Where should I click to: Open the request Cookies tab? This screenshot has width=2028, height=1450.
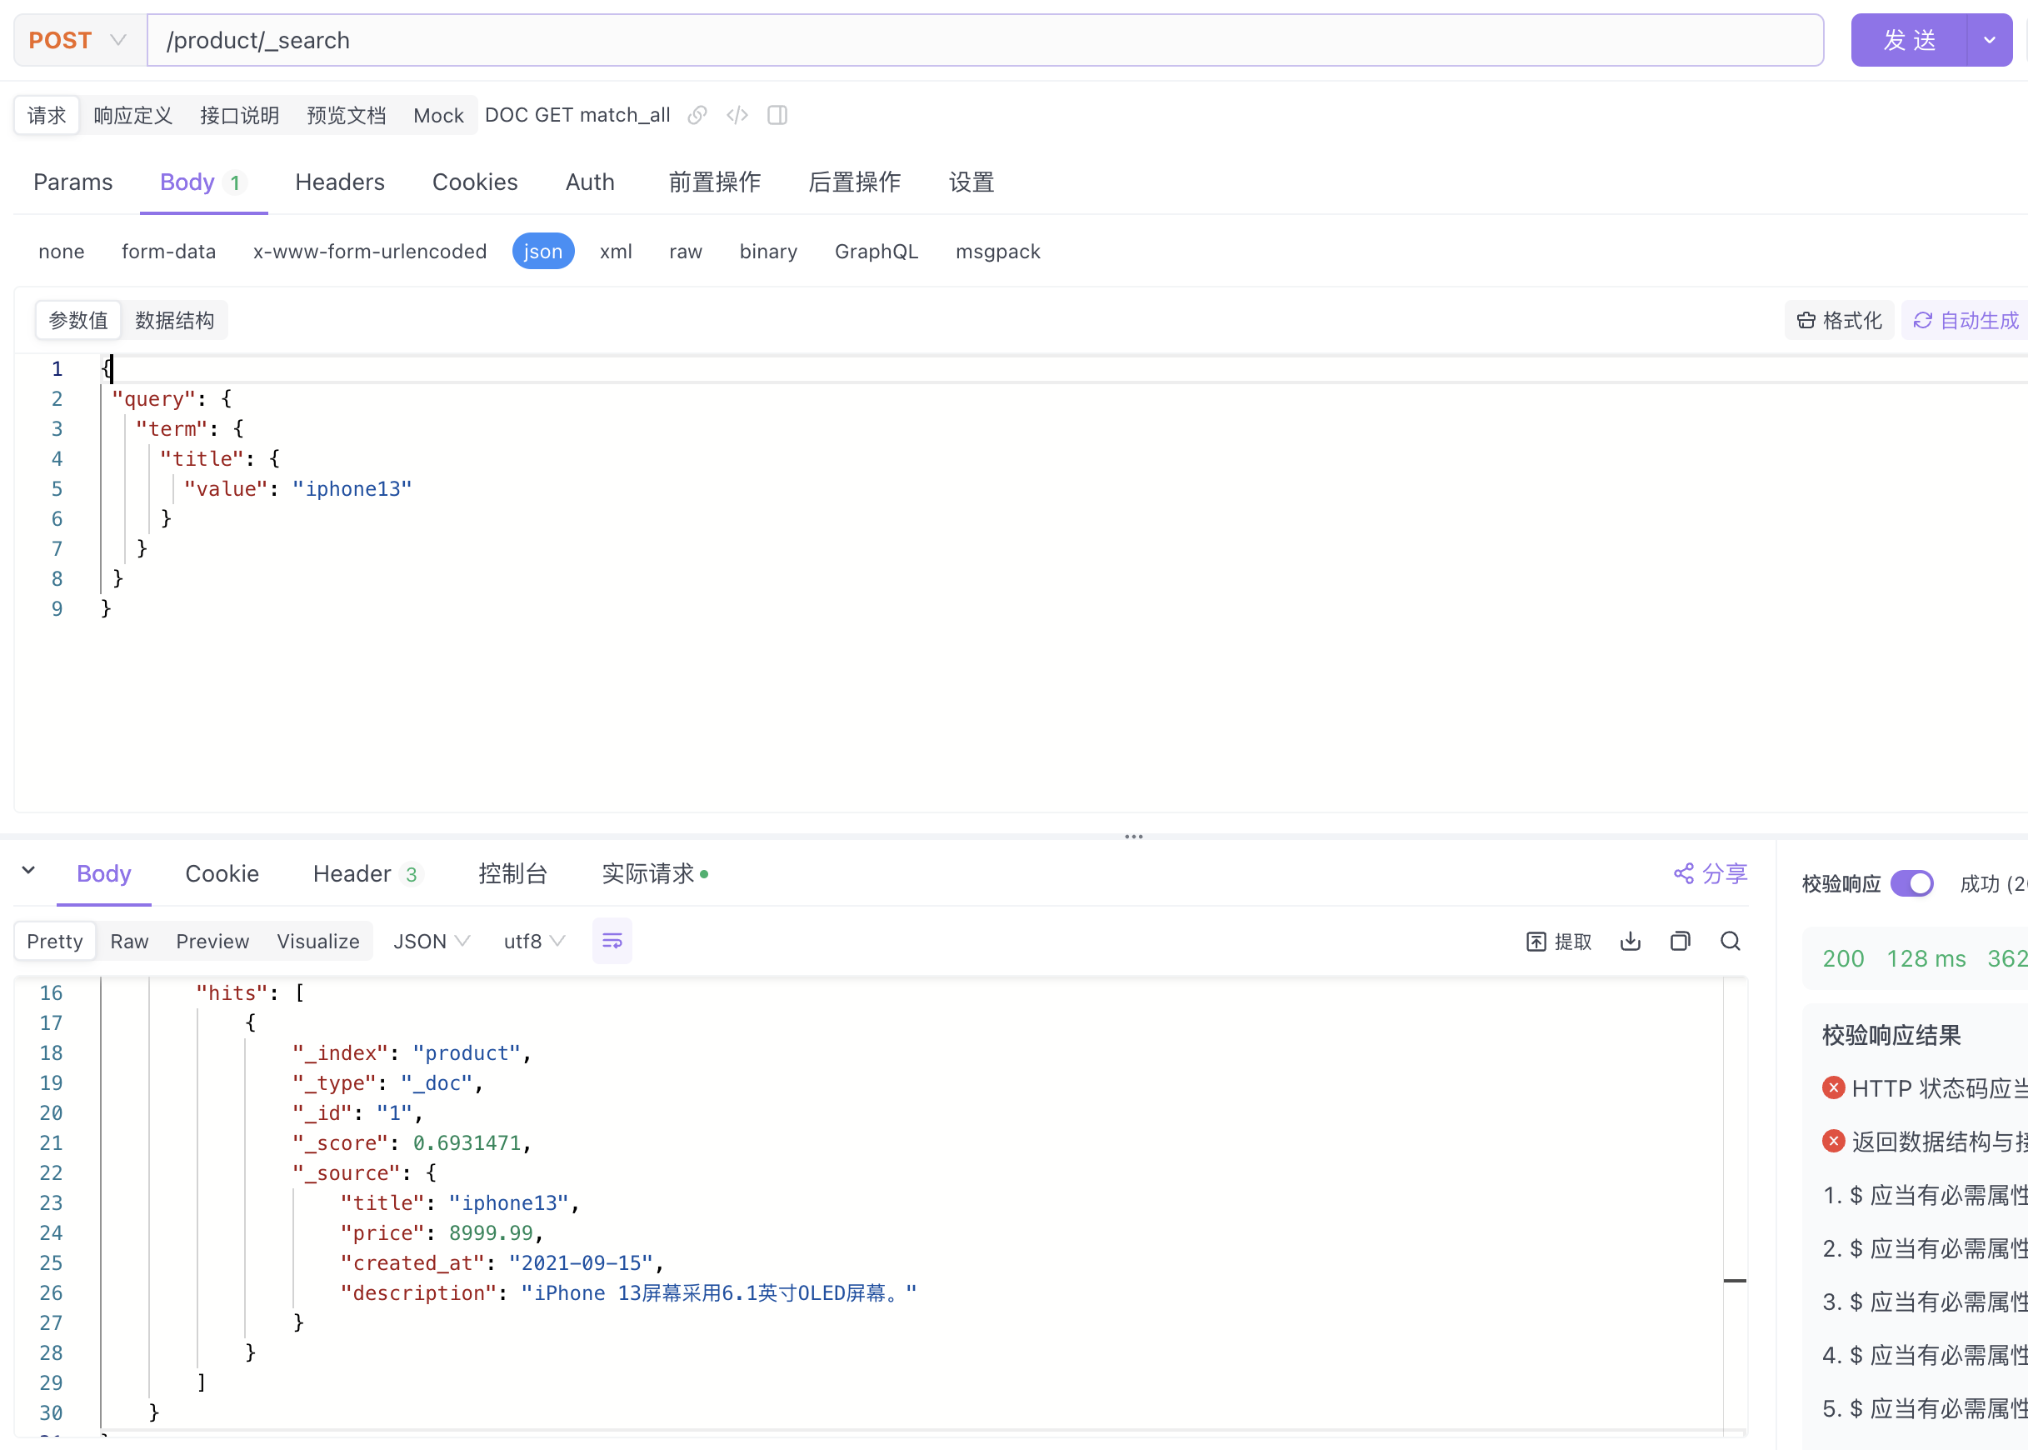(475, 182)
